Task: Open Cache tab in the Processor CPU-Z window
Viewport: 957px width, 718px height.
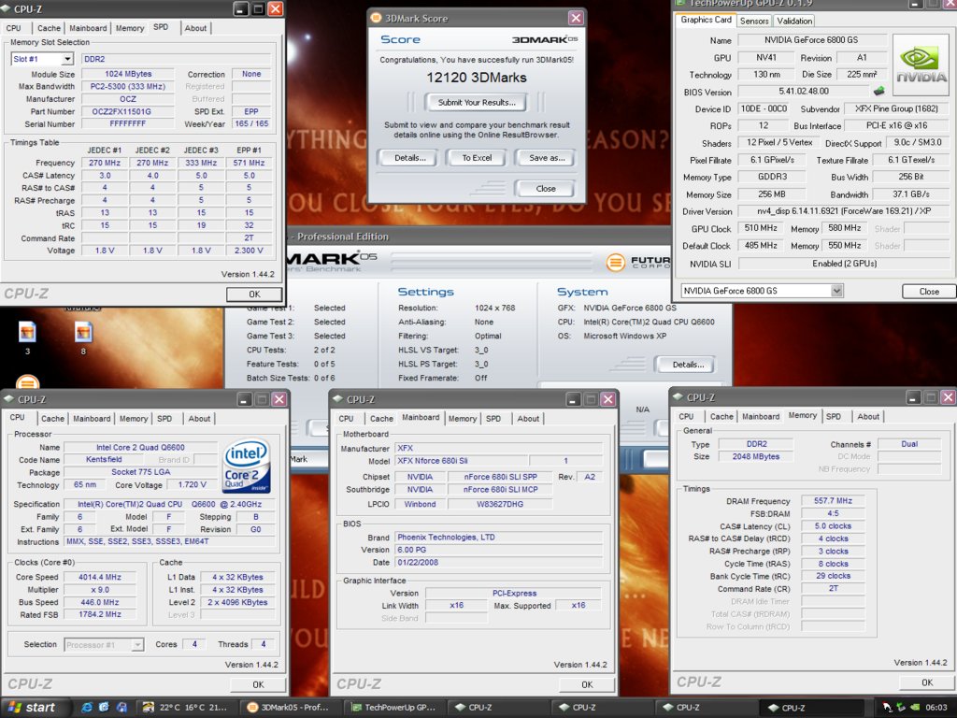Action: [52, 419]
